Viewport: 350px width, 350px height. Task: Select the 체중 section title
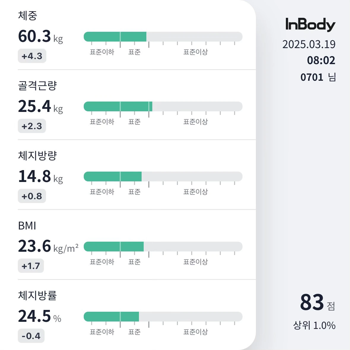[28, 16]
